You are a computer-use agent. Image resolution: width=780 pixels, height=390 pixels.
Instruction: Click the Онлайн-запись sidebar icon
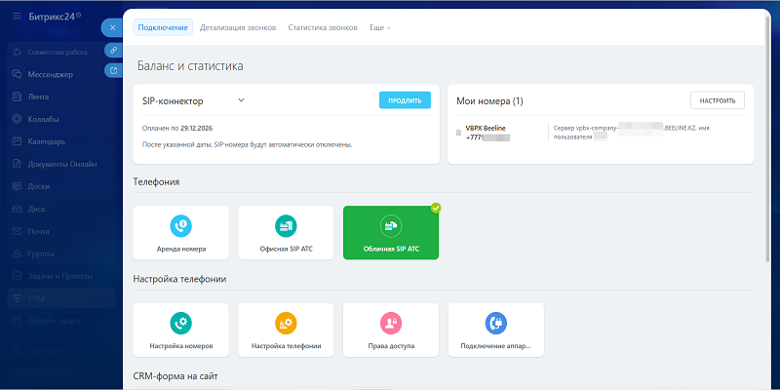[x=17, y=321]
